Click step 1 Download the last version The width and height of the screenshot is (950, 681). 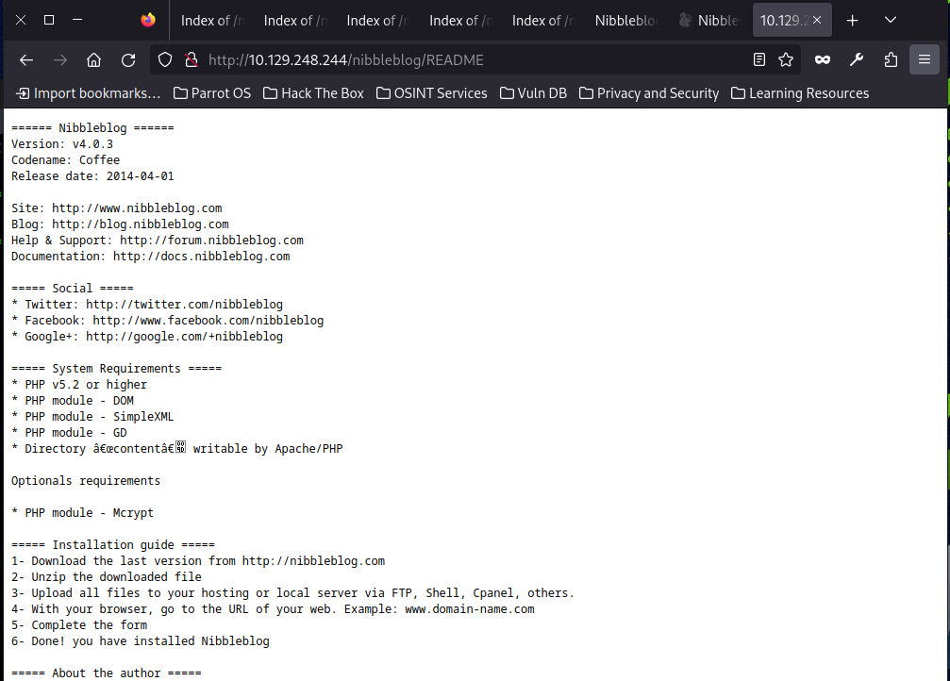(198, 561)
